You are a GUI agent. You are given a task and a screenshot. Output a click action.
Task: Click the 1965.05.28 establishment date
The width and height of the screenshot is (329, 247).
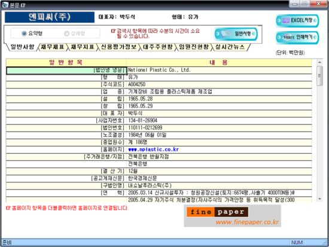point(141,99)
